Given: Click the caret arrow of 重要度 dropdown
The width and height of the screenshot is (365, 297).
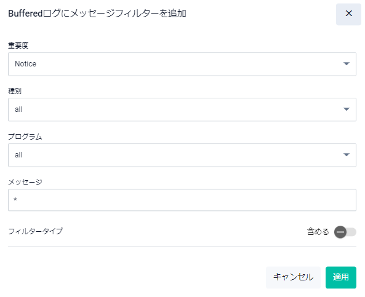Looking at the screenshot, I should point(346,64).
